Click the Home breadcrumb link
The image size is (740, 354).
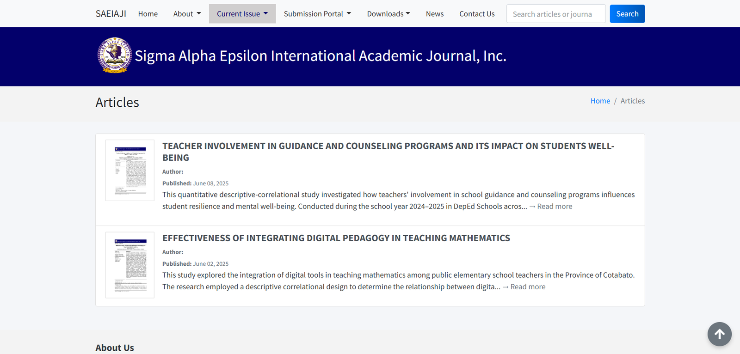[x=600, y=101]
